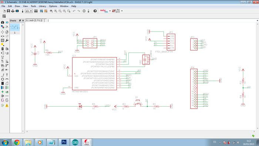Open the sheet selector 1/1 dropdown

pos(29,11)
